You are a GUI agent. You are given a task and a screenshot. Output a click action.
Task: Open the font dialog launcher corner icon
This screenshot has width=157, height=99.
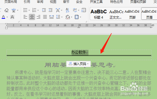coord(19,21)
